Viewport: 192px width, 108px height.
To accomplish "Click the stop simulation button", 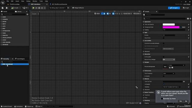I will [39, 8].
